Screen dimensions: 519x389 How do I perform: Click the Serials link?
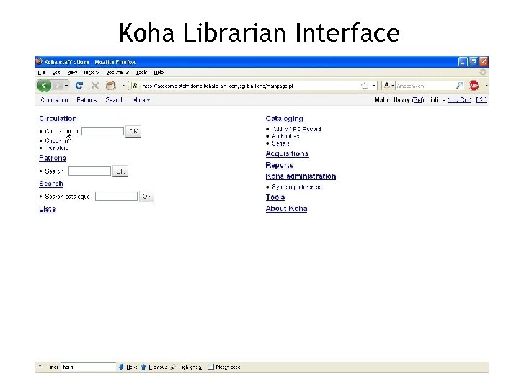(280, 143)
